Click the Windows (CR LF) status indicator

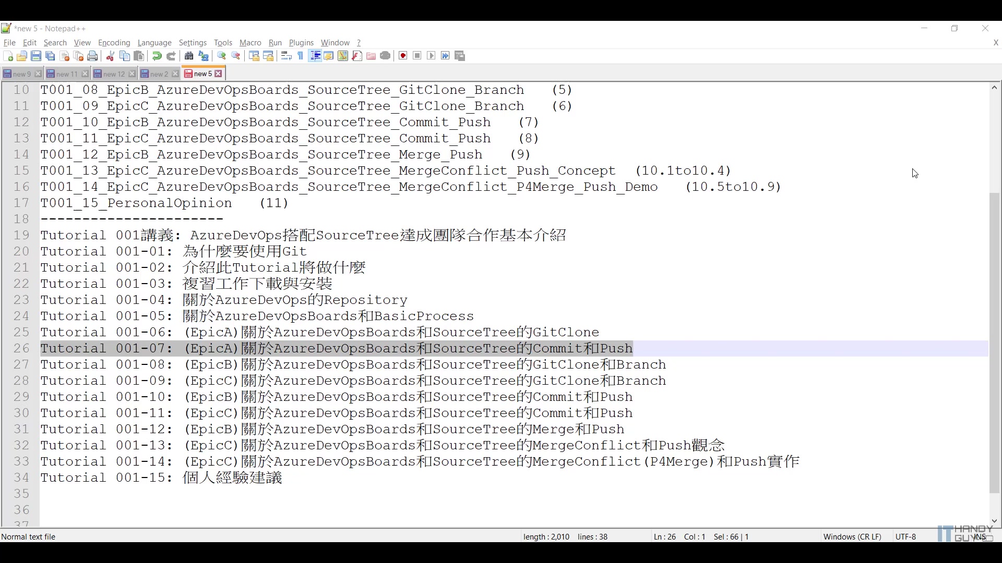[x=852, y=536]
